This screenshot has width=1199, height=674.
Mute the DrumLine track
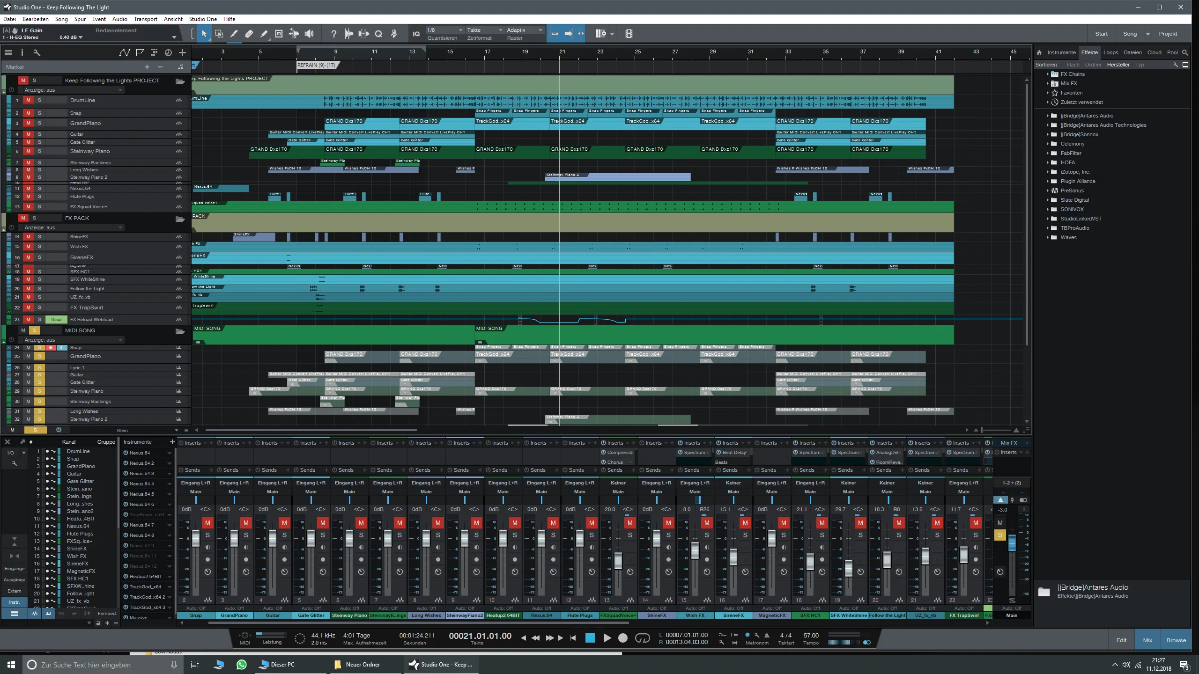[28, 100]
